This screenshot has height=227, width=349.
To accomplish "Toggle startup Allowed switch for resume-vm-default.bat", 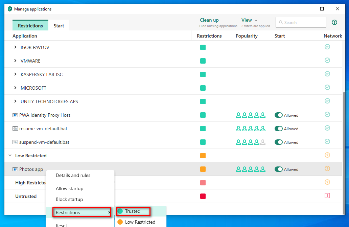I will point(278,129).
